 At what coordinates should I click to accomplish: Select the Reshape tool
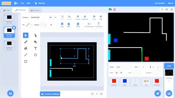pos(36,35)
